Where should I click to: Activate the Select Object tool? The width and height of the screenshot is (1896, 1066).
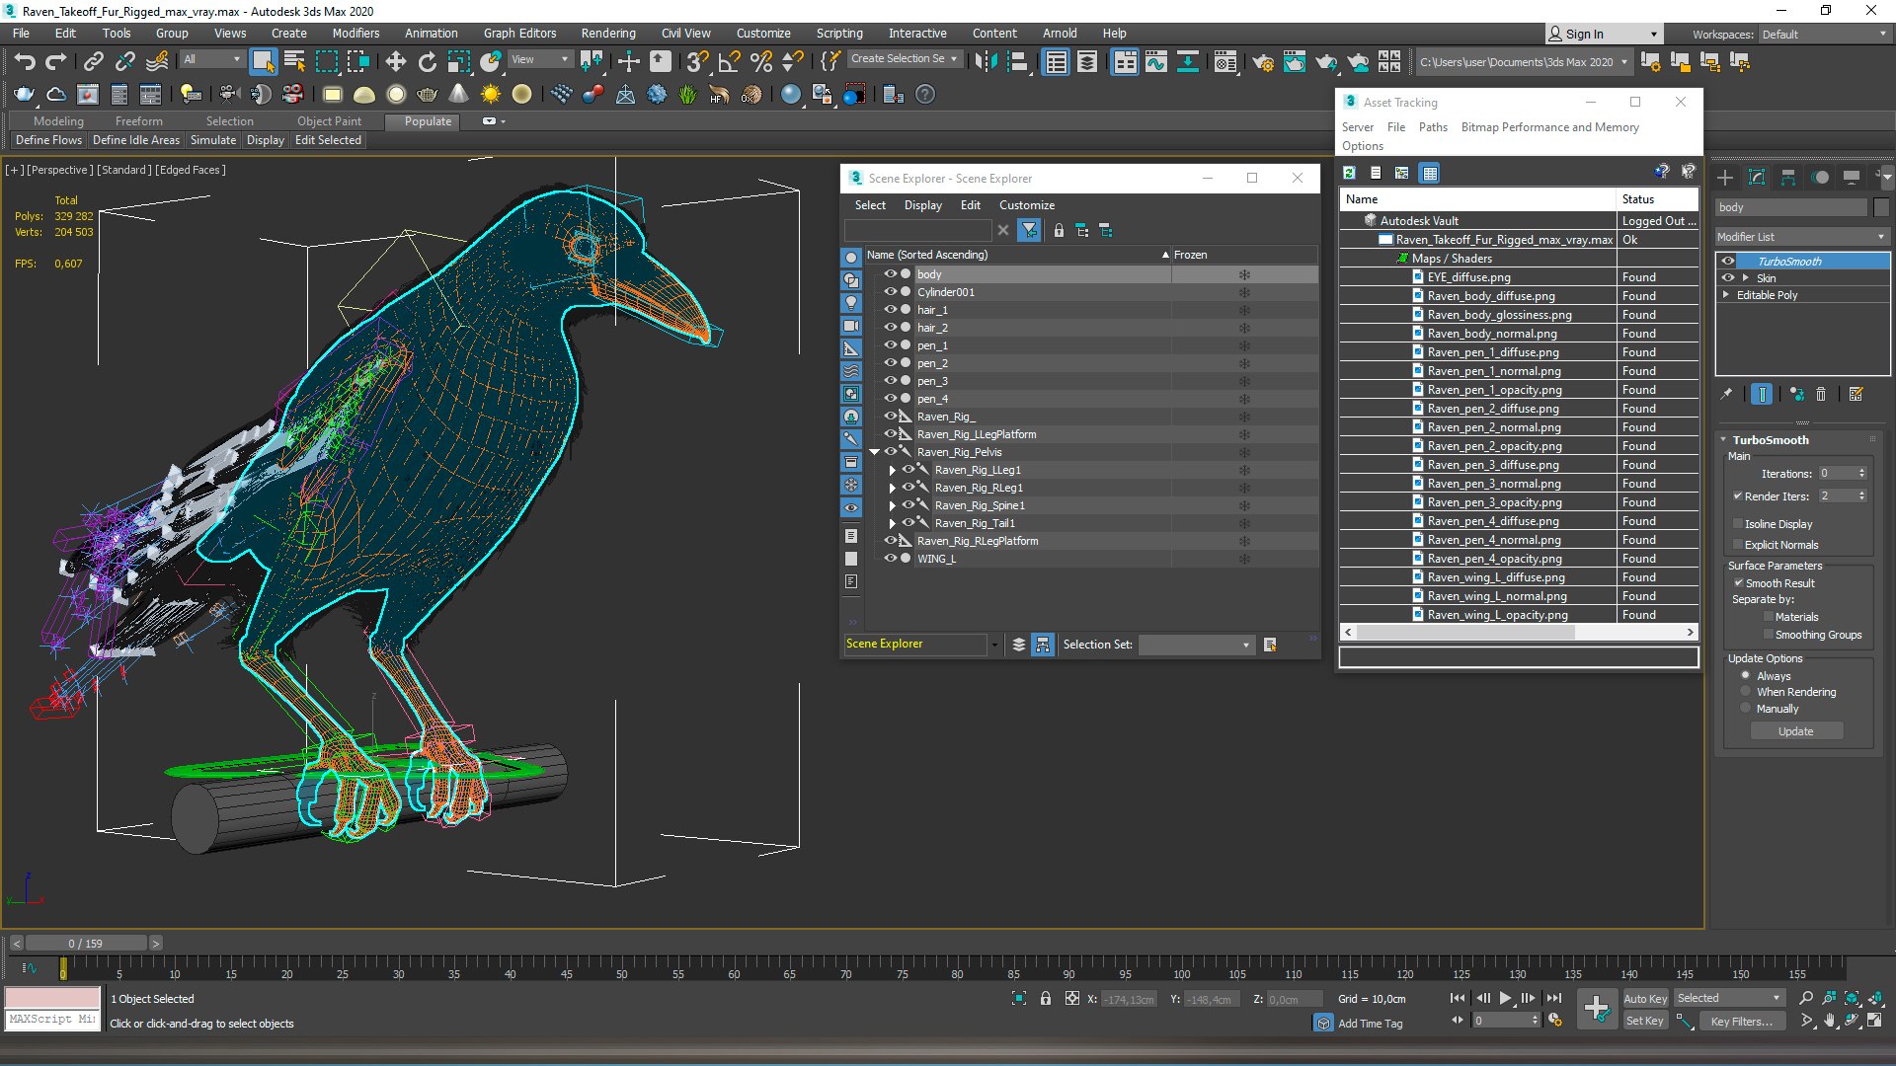tap(263, 61)
